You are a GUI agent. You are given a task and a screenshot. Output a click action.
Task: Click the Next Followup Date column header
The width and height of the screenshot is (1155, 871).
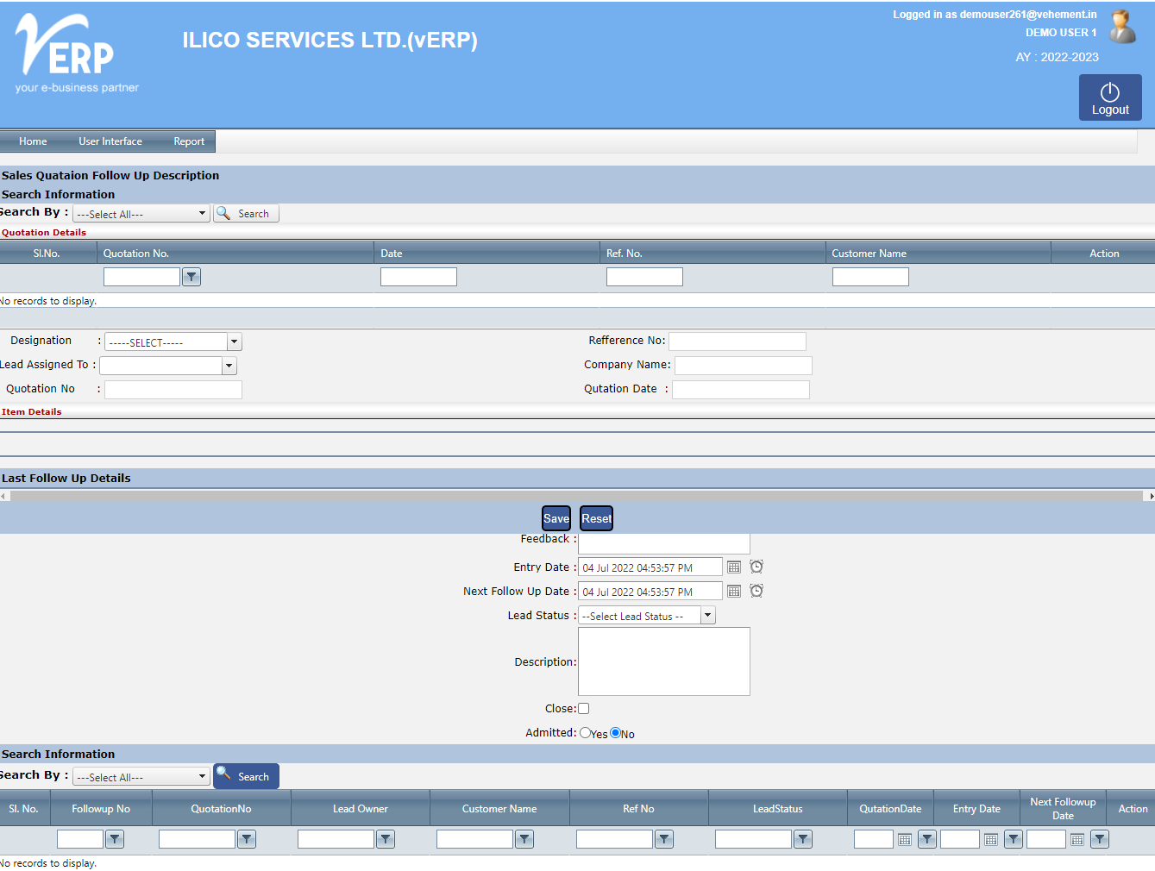[x=1063, y=809]
